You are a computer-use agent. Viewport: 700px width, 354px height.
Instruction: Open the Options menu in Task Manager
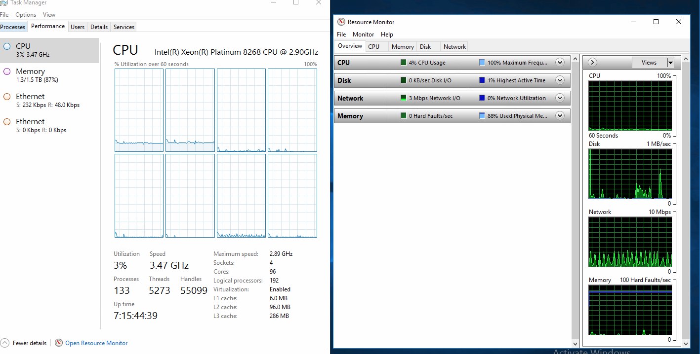26,15
